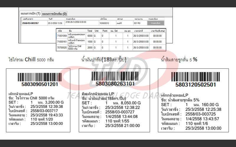This screenshot has height=147, width=236.
Task: Click the department cell 001 RD
Action: point(137,23)
